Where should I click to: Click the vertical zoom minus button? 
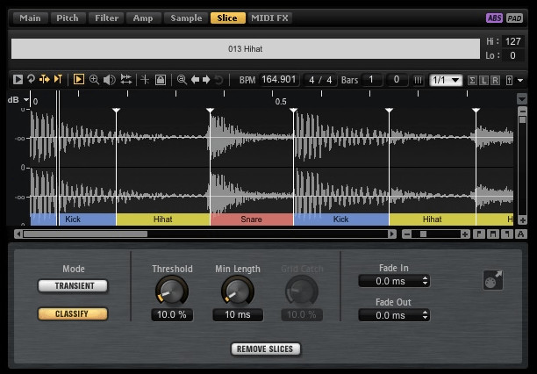click(x=522, y=111)
